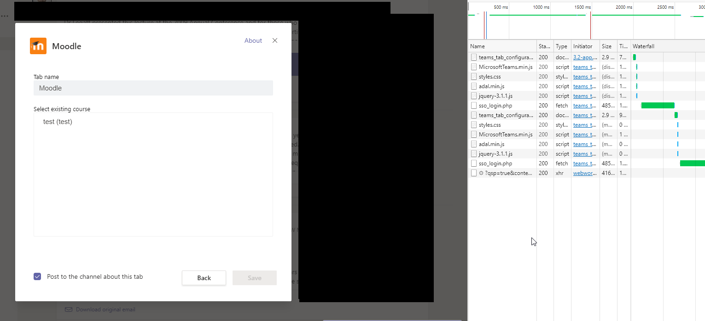Image resolution: width=705 pixels, height=321 pixels.
Task: Focus the Tab name input field
Action: (153, 88)
